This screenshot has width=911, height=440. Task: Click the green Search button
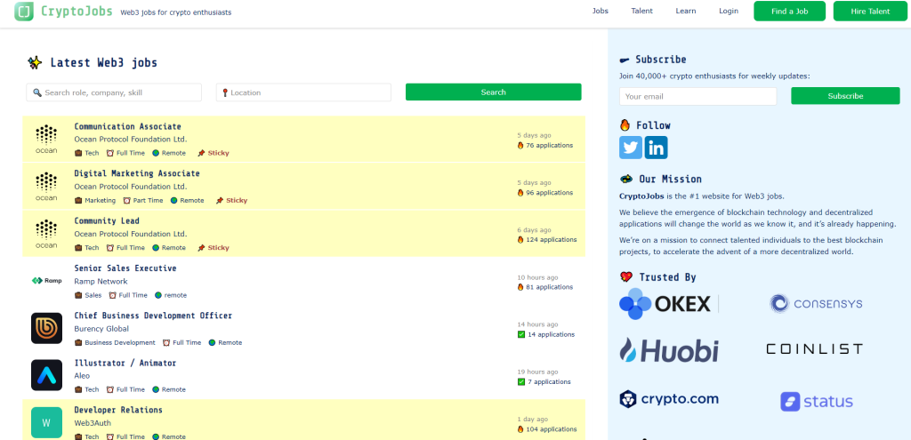tap(493, 92)
